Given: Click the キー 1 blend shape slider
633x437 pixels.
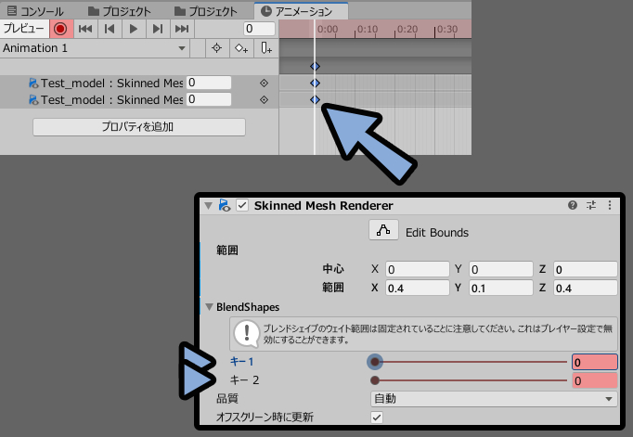Looking at the screenshot, I should click(x=469, y=362).
